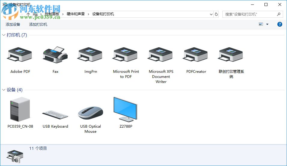This screenshot has width=287, height=166.
Task: Open the help question mark icon
Action: [280, 24]
